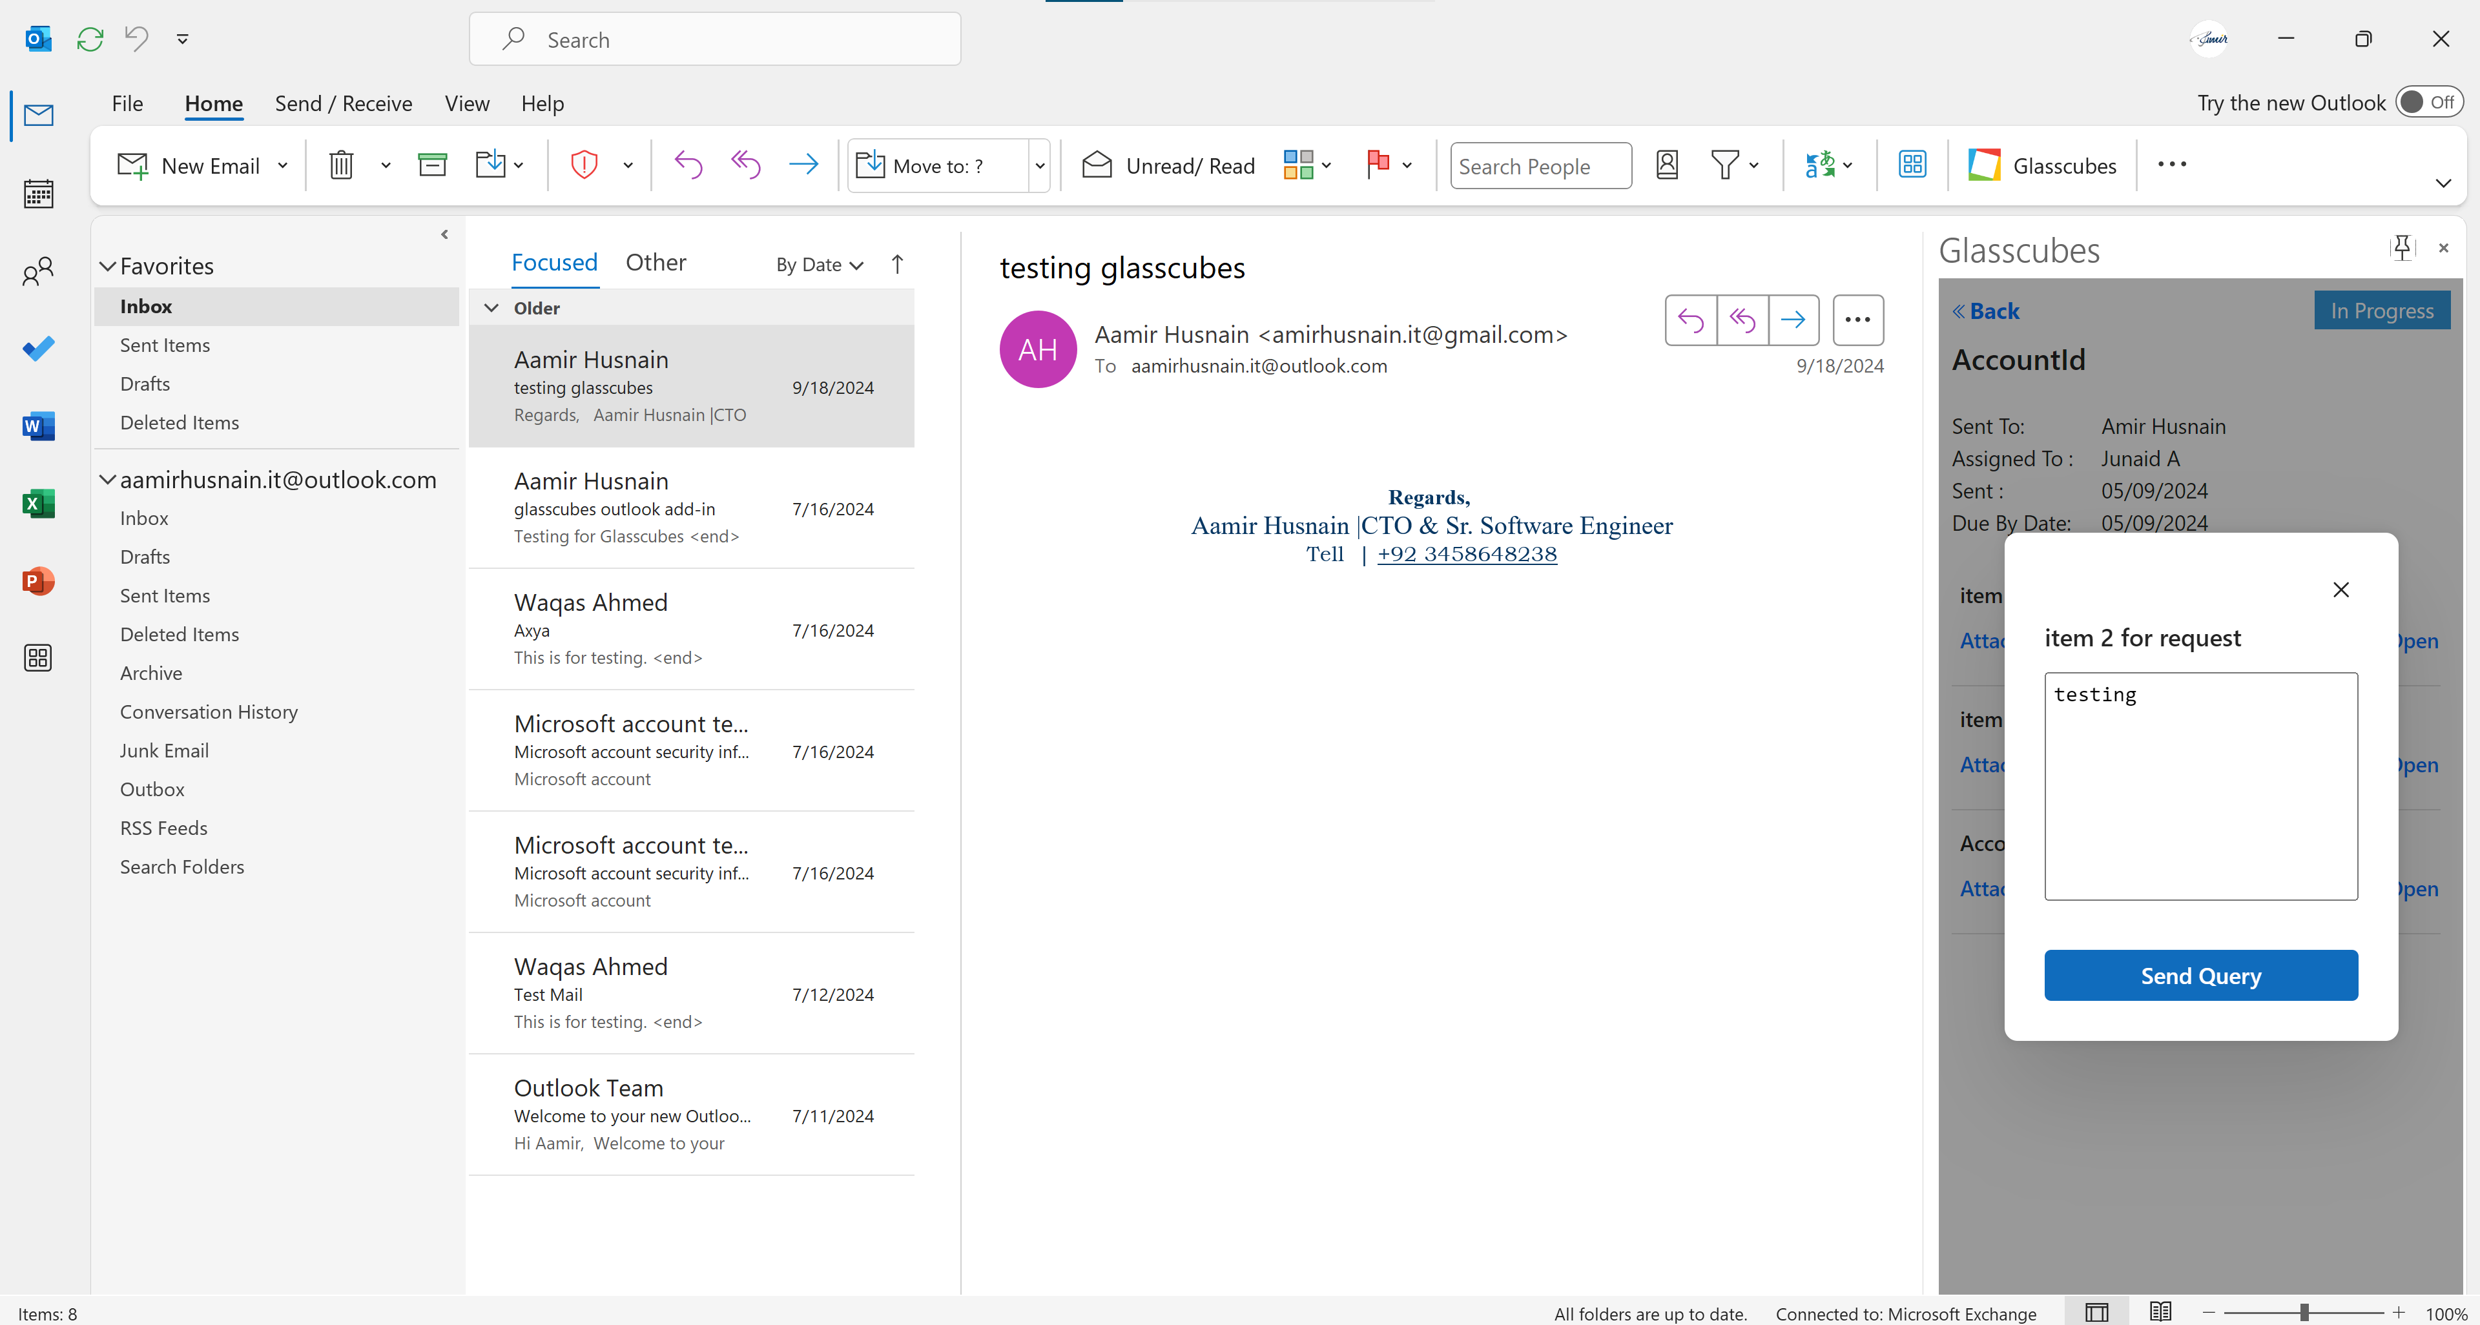Collapse the Favorites folder group
Image resolution: width=2480 pixels, height=1325 pixels.
[x=108, y=265]
